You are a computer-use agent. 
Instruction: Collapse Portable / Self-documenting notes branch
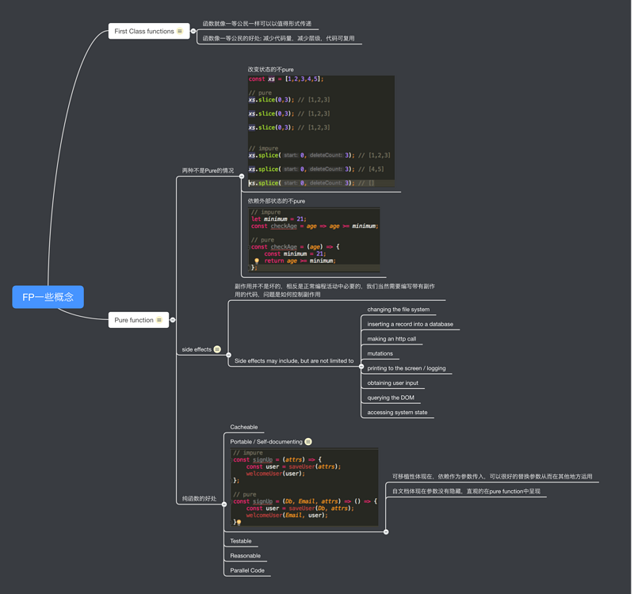[x=386, y=531]
